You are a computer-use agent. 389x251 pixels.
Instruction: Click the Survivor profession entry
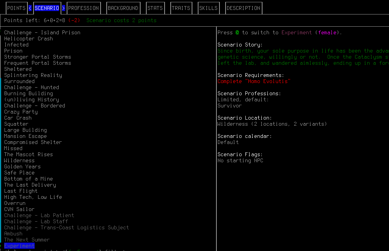tap(229, 106)
